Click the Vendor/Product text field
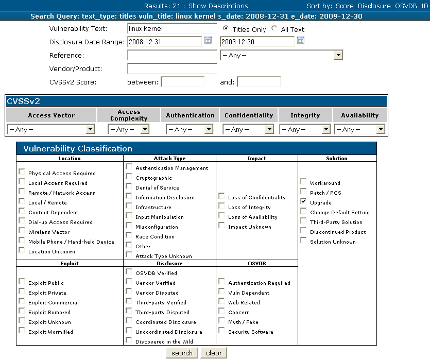Image resolution: width=430 pixels, height=360 pixels. pos(172,69)
